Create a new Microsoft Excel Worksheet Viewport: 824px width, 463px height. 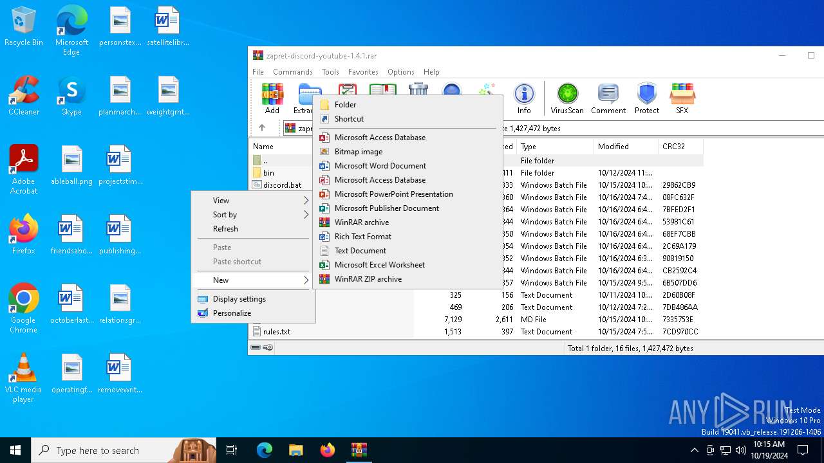click(x=408, y=265)
